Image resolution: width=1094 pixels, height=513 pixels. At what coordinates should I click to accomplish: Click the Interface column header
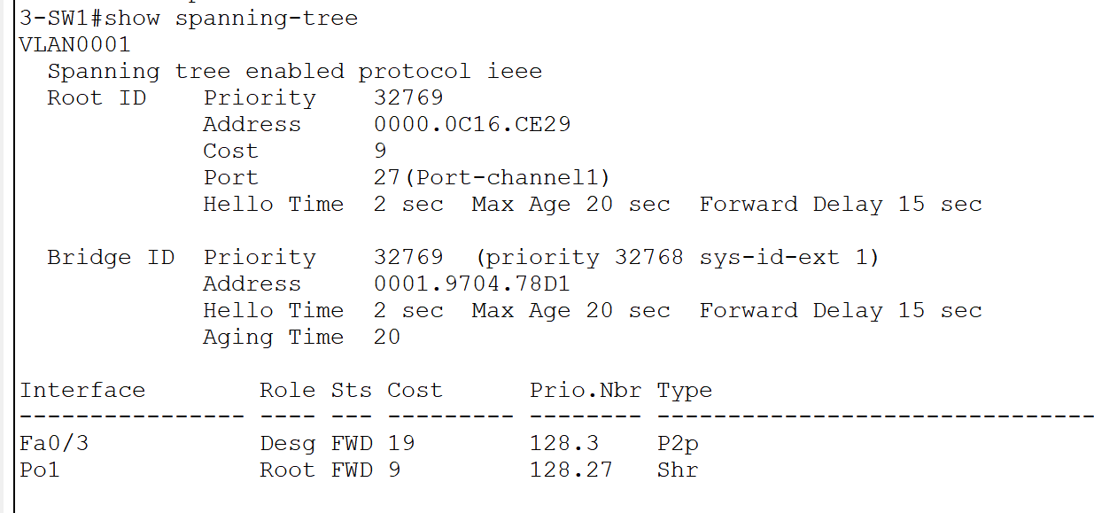[x=82, y=390]
